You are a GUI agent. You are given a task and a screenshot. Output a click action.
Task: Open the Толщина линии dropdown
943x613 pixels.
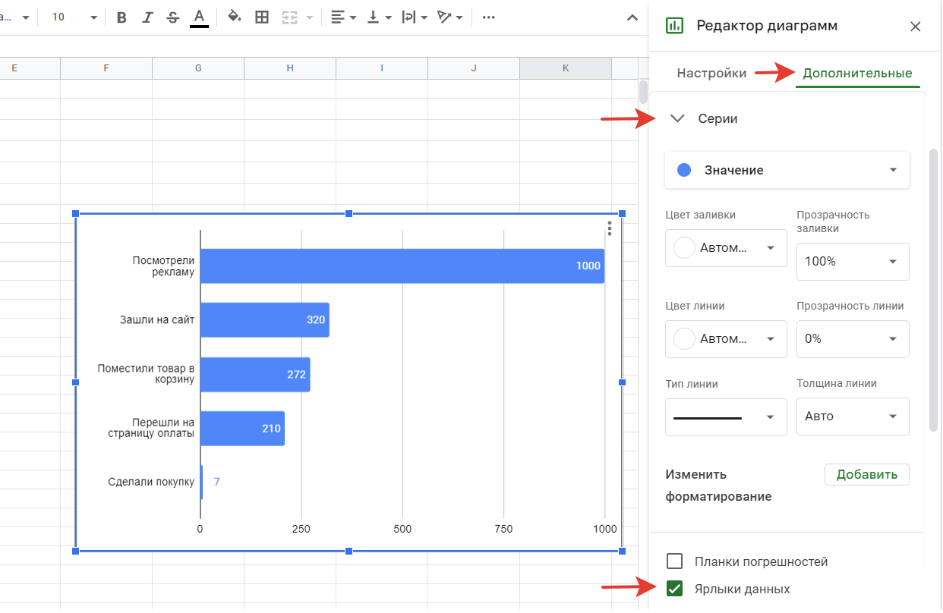852,417
